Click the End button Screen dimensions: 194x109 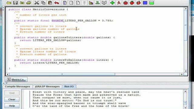click(x=12, y=93)
